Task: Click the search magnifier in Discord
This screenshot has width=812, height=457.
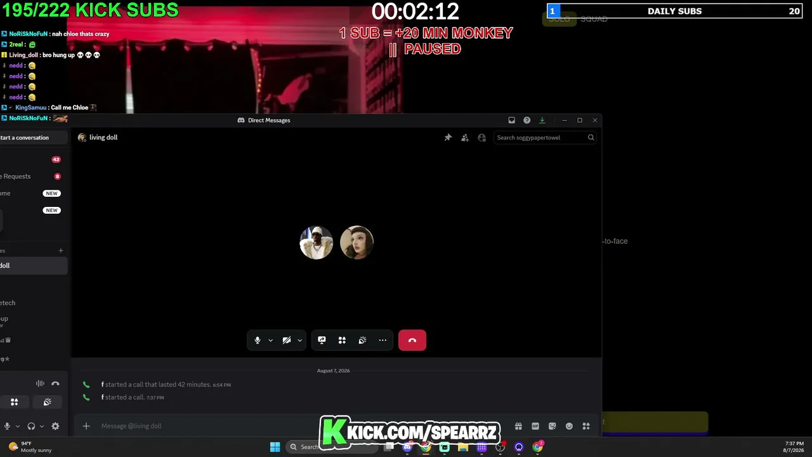Action: (591, 137)
